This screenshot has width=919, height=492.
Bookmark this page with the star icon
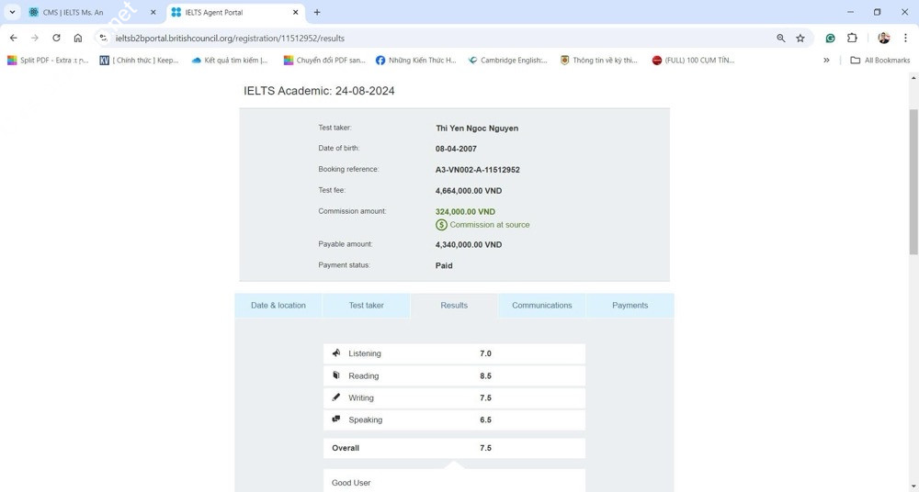pos(800,39)
